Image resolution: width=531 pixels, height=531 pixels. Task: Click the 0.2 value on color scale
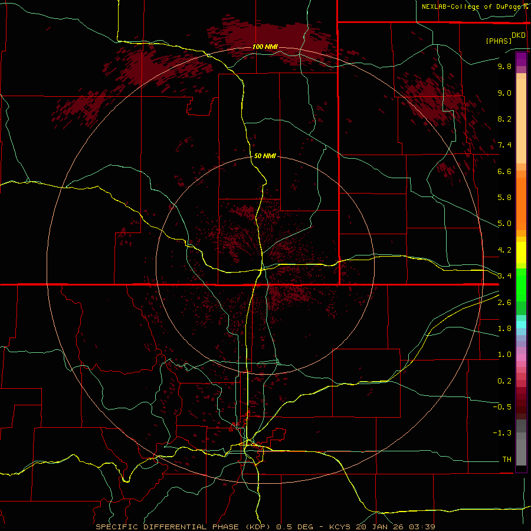504,381
